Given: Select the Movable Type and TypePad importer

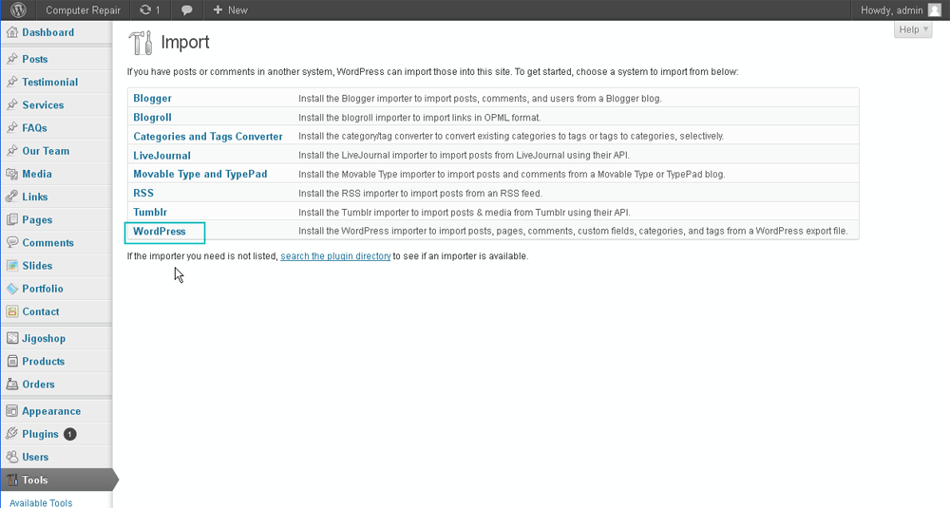Looking at the screenshot, I should coord(199,174).
